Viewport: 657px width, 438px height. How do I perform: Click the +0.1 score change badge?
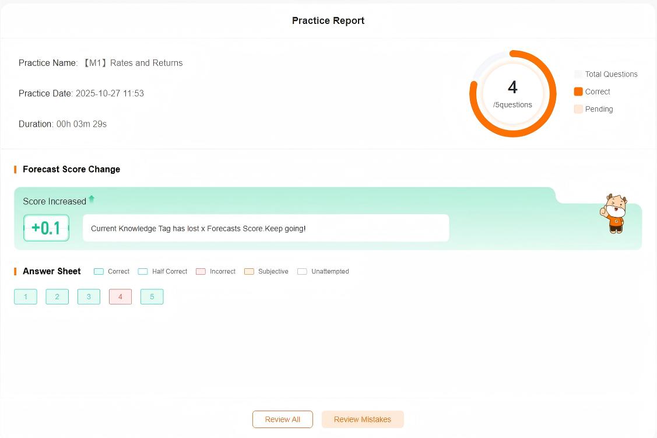coord(46,228)
